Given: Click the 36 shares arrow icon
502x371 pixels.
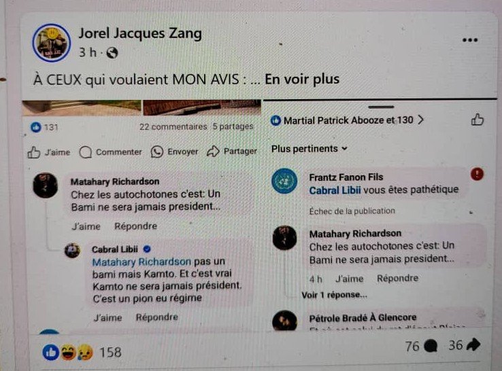Looking at the screenshot, I should 473,344.
